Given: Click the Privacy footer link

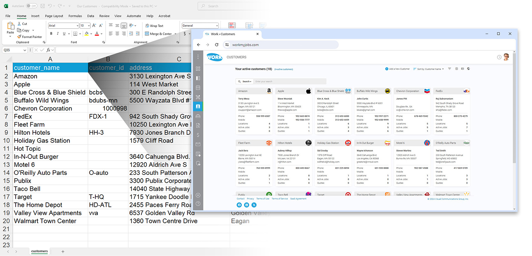Looking at the screenshot, I should 250,199.
